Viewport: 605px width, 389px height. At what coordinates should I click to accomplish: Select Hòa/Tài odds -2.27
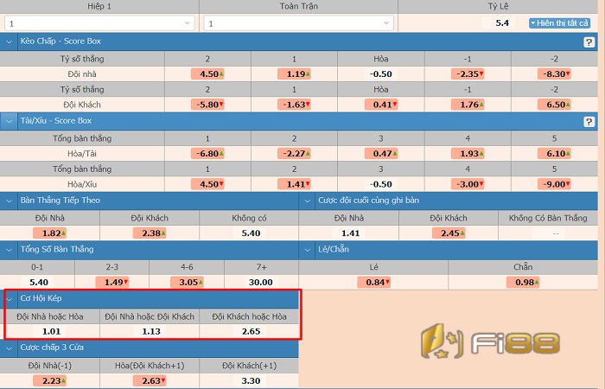pos(294,154)
